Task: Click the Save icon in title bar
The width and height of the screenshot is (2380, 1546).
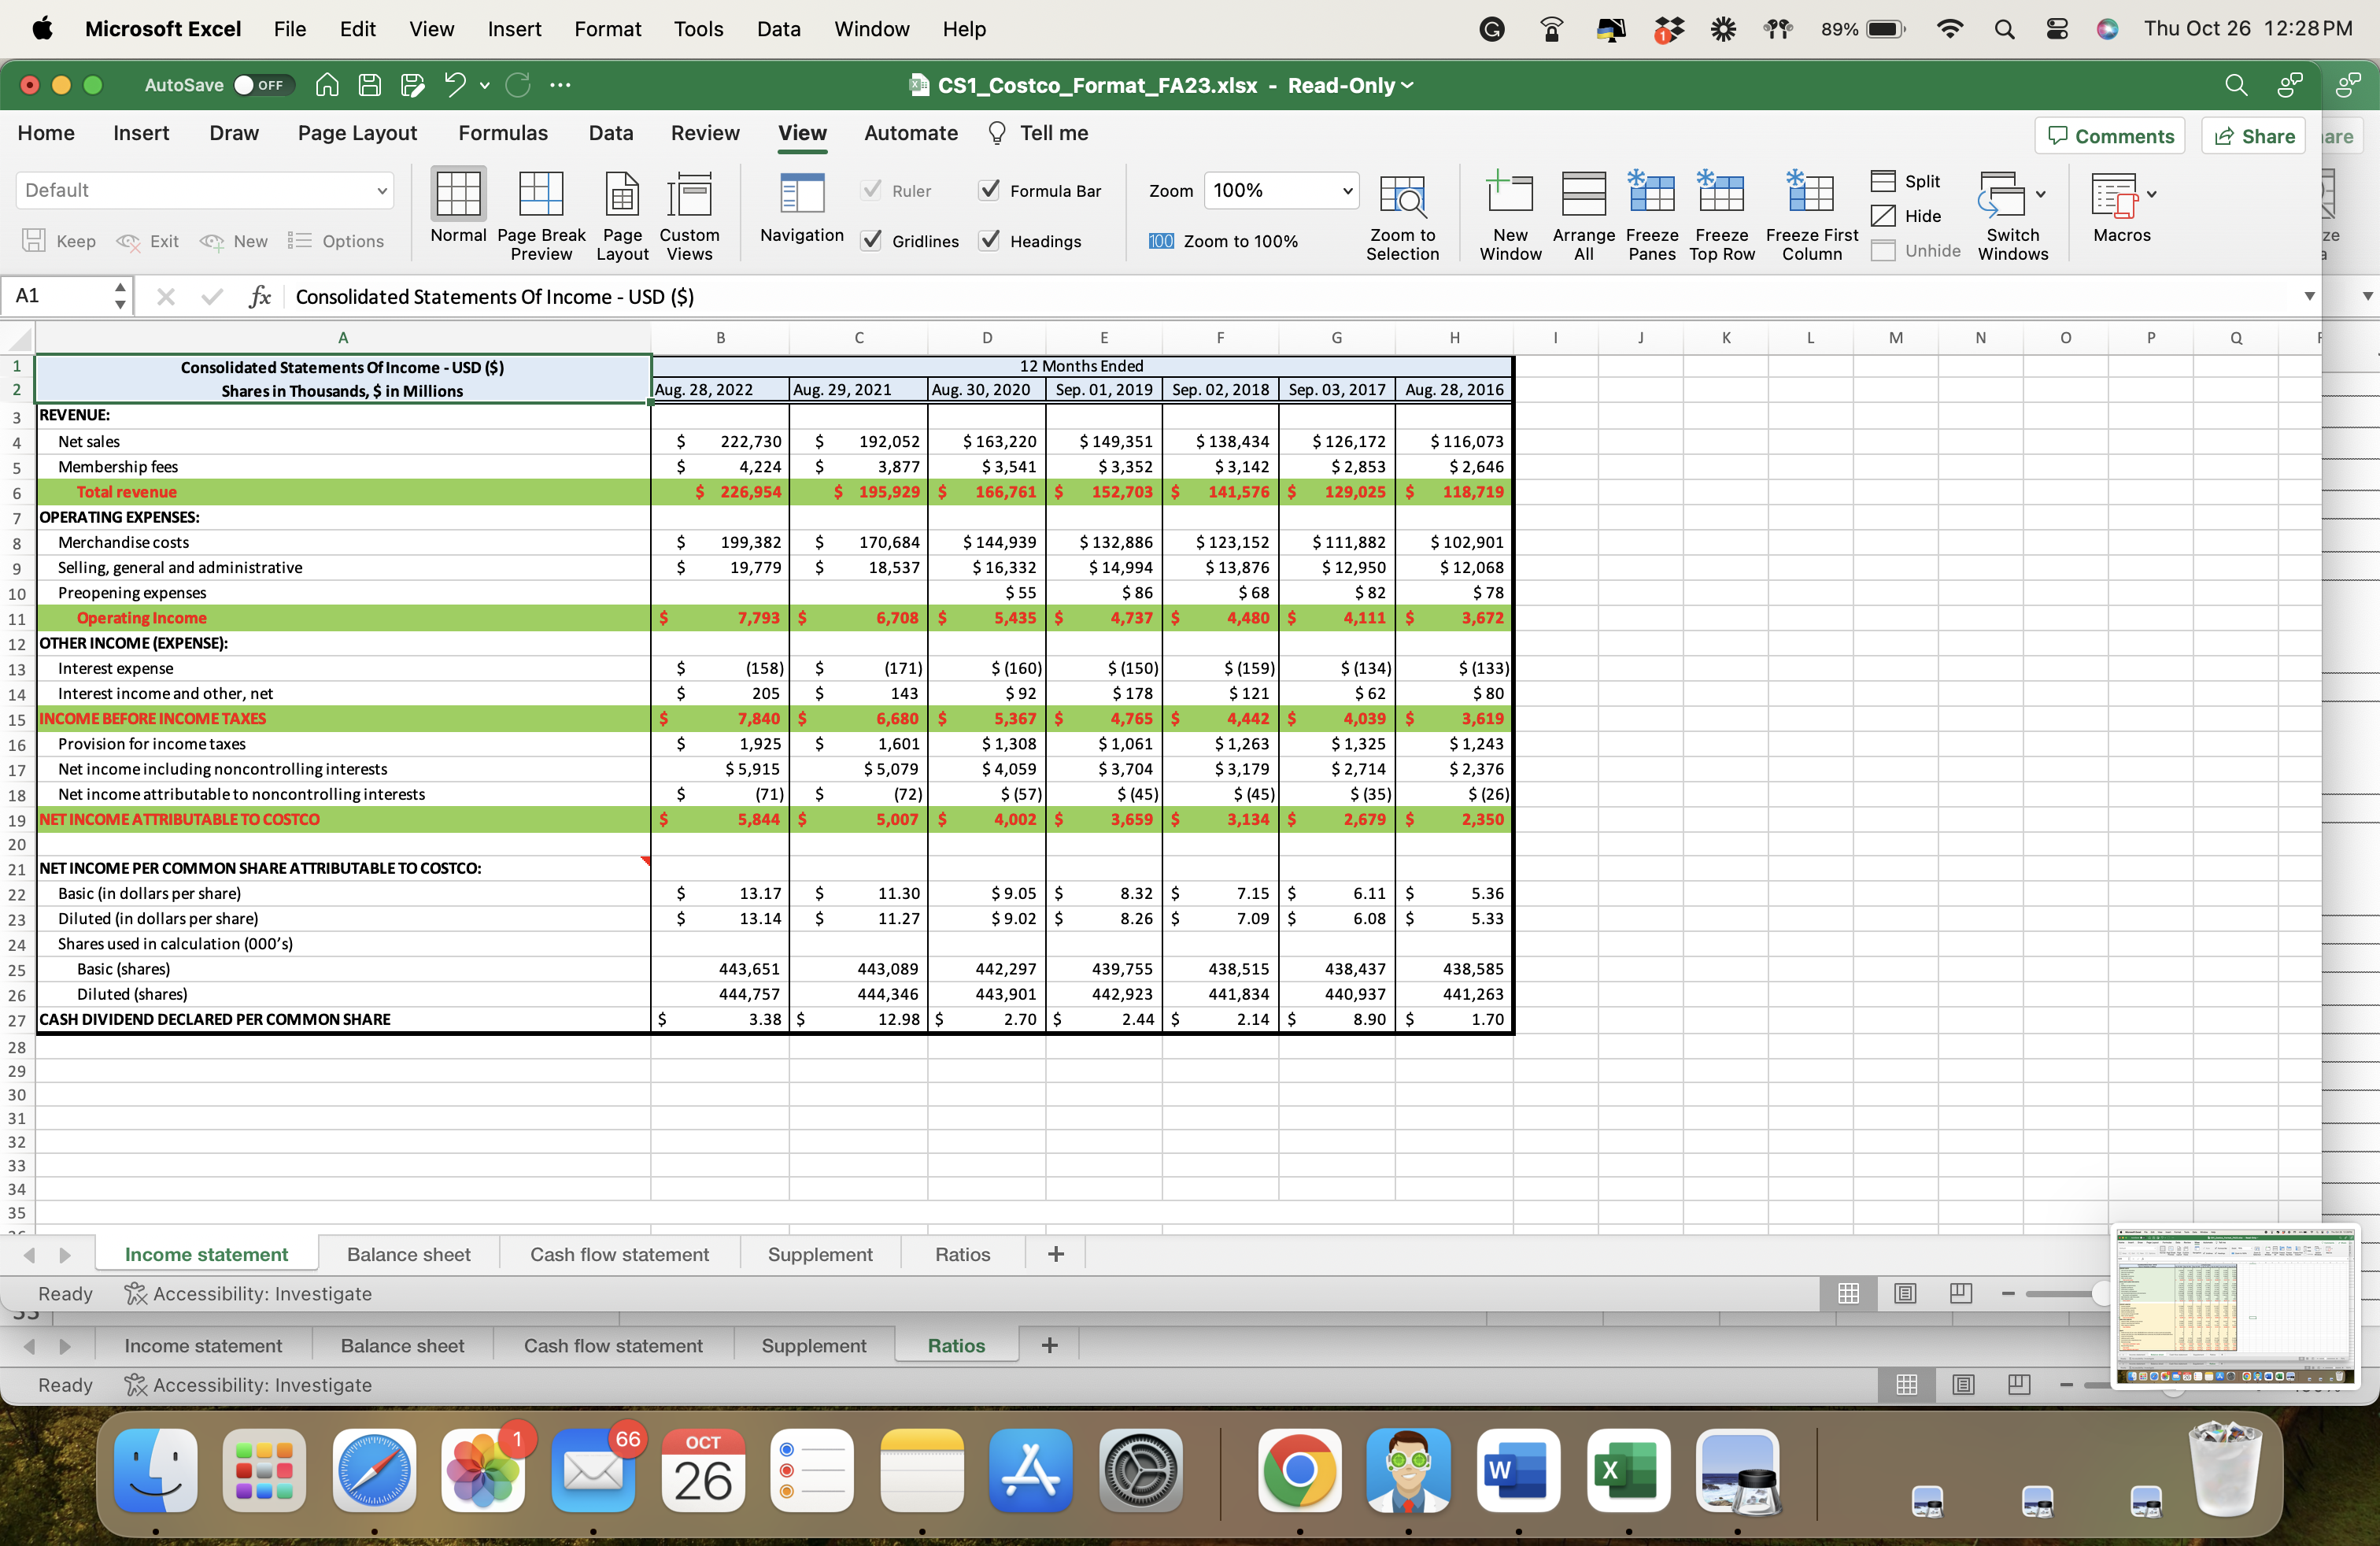Action: [370, 85]
